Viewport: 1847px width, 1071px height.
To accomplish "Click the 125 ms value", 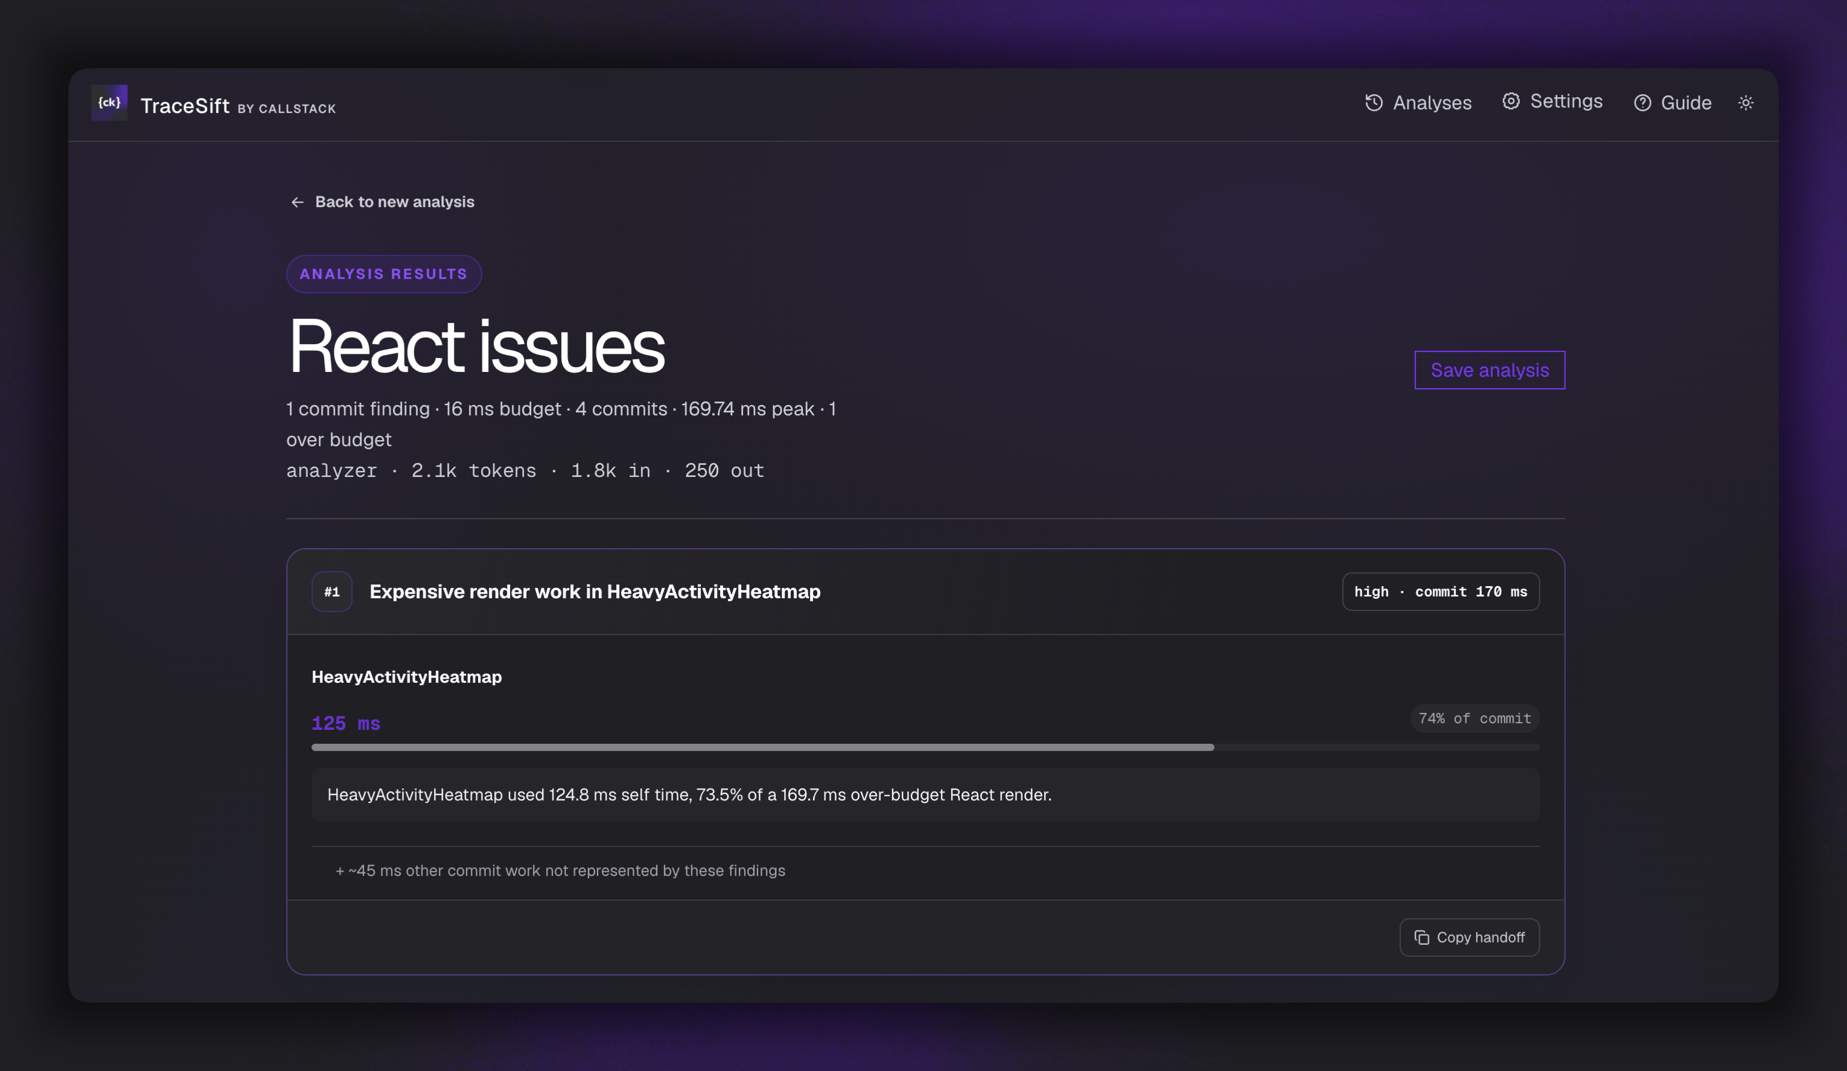I will pyautogui.click(x=346, y=723).
